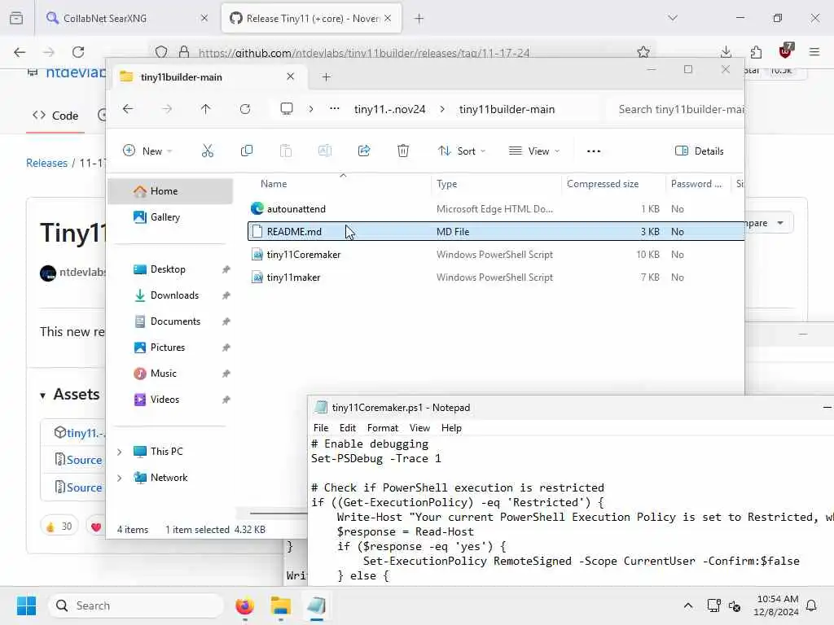Select the autounattend file row

[496, 209]
